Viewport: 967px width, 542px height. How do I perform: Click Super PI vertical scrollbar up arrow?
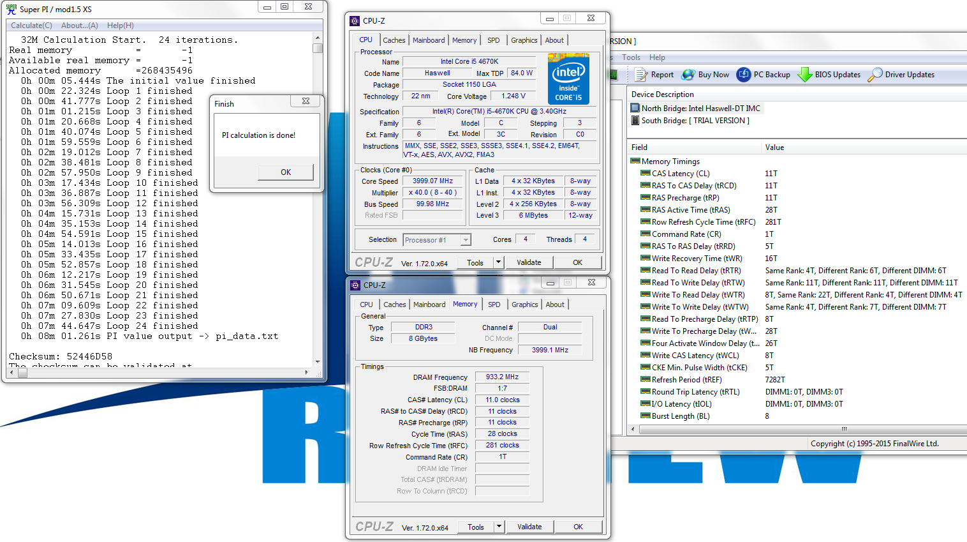318,38
